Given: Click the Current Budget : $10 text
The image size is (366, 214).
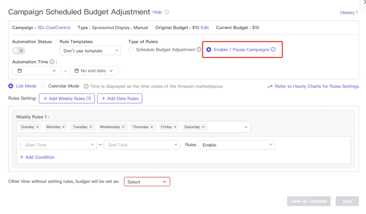Looking at the screenshot, I should tap(237, 28).
